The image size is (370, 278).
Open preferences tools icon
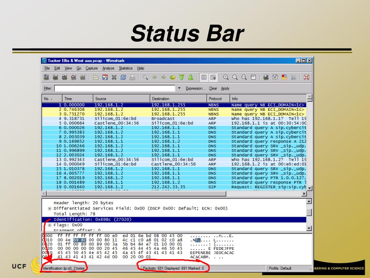coord(293,77)
